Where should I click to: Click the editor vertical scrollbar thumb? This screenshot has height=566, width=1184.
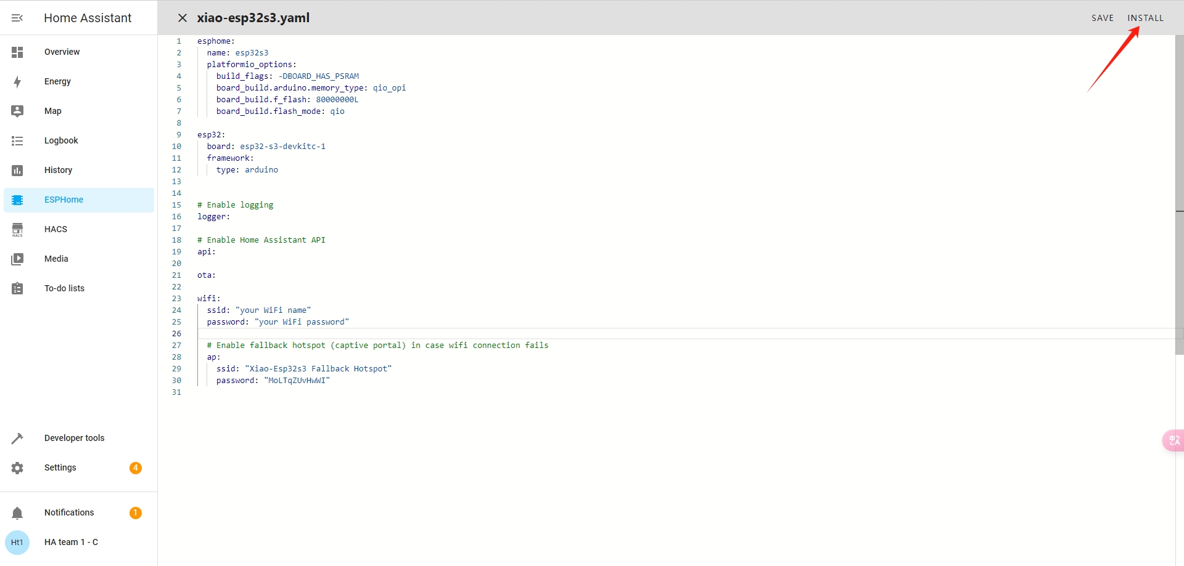point(1180,195)
